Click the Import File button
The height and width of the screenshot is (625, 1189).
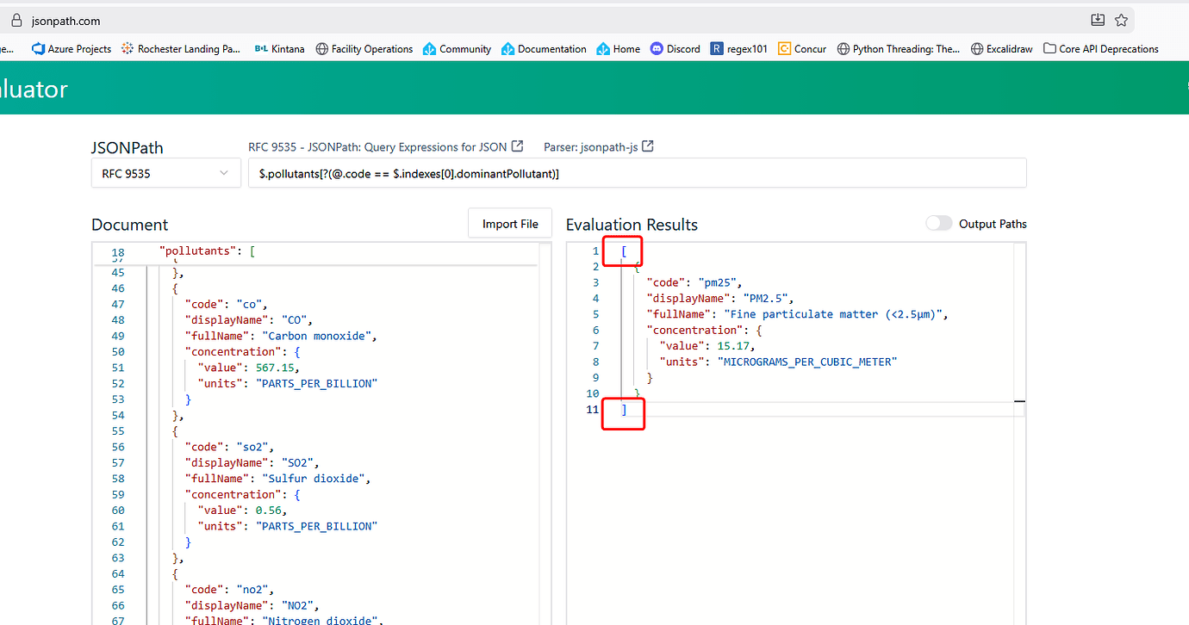(510, 224)
